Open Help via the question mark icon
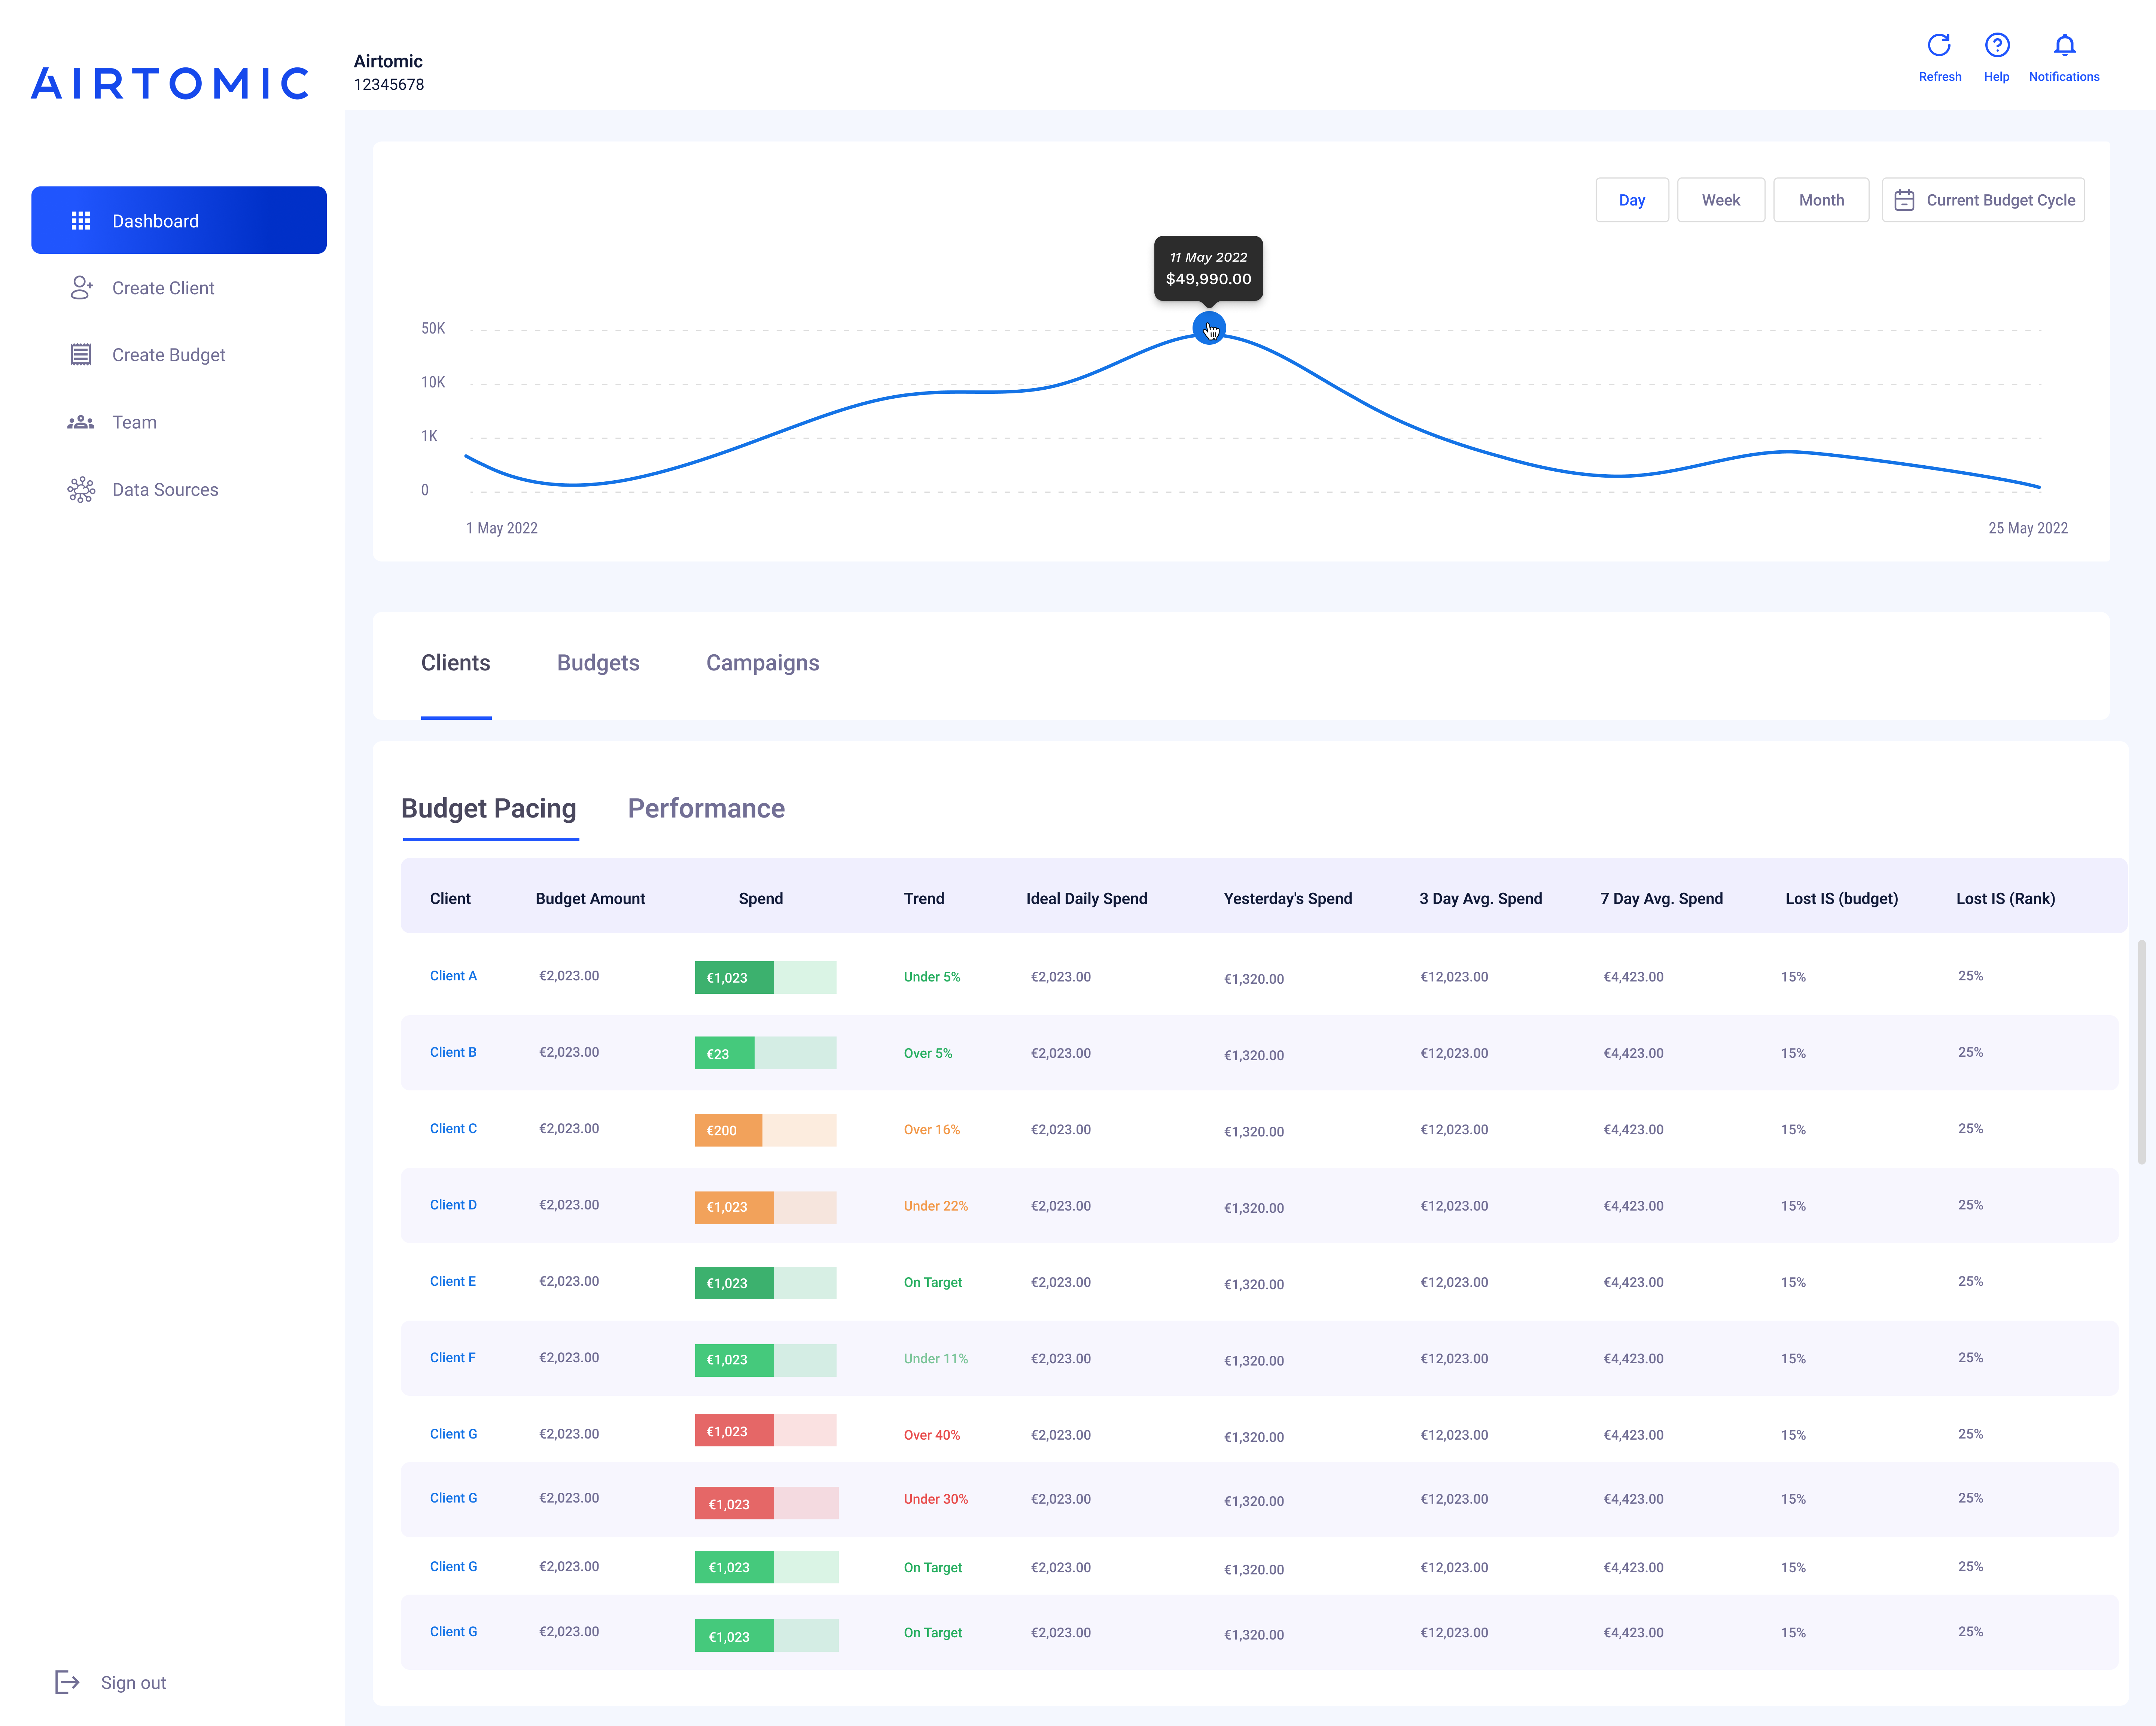This screenshot has height=1726, width=2156. (1996, 45)
